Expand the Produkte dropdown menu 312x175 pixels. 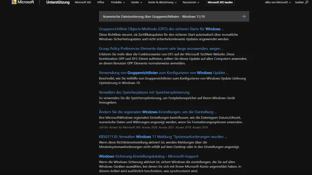pyautogui.click(x=118, y=2)
